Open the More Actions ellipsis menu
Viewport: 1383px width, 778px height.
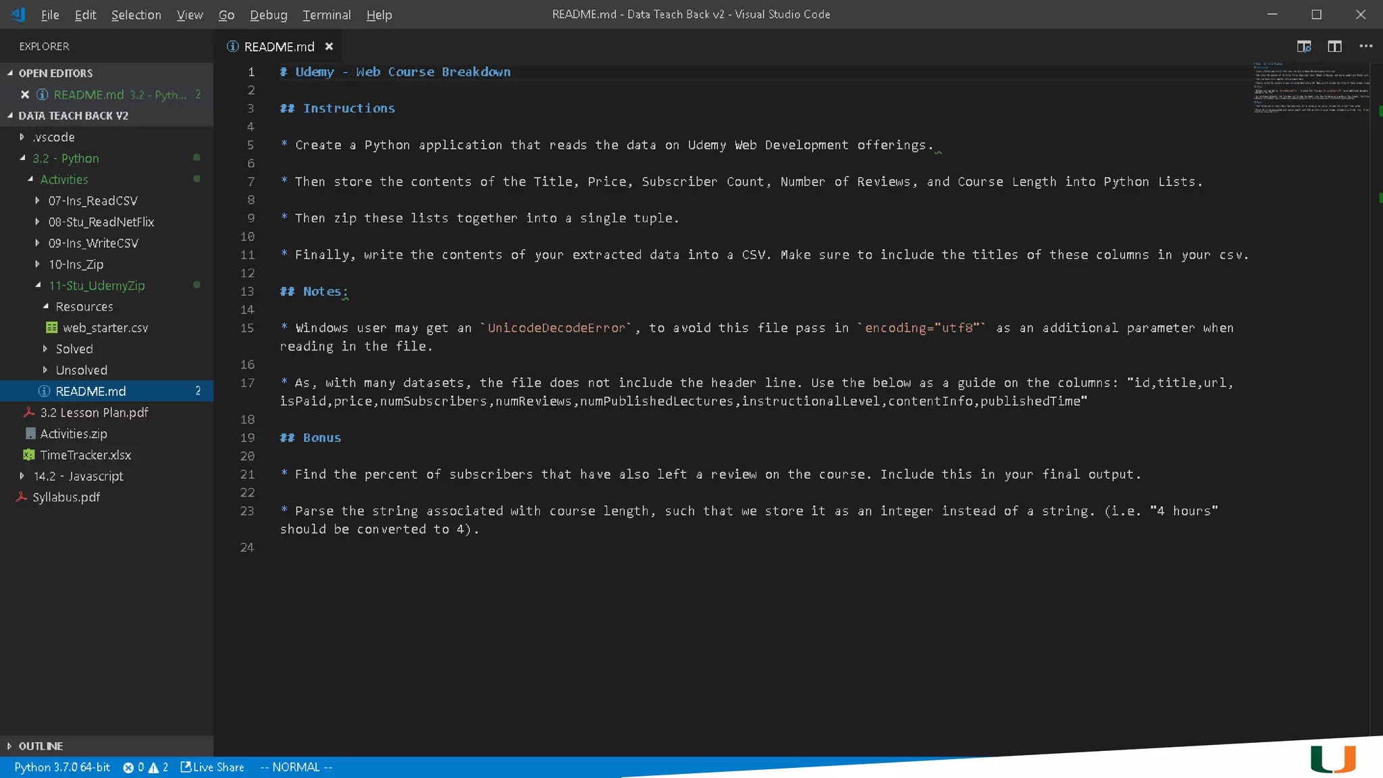click(x=1365, y=47)
